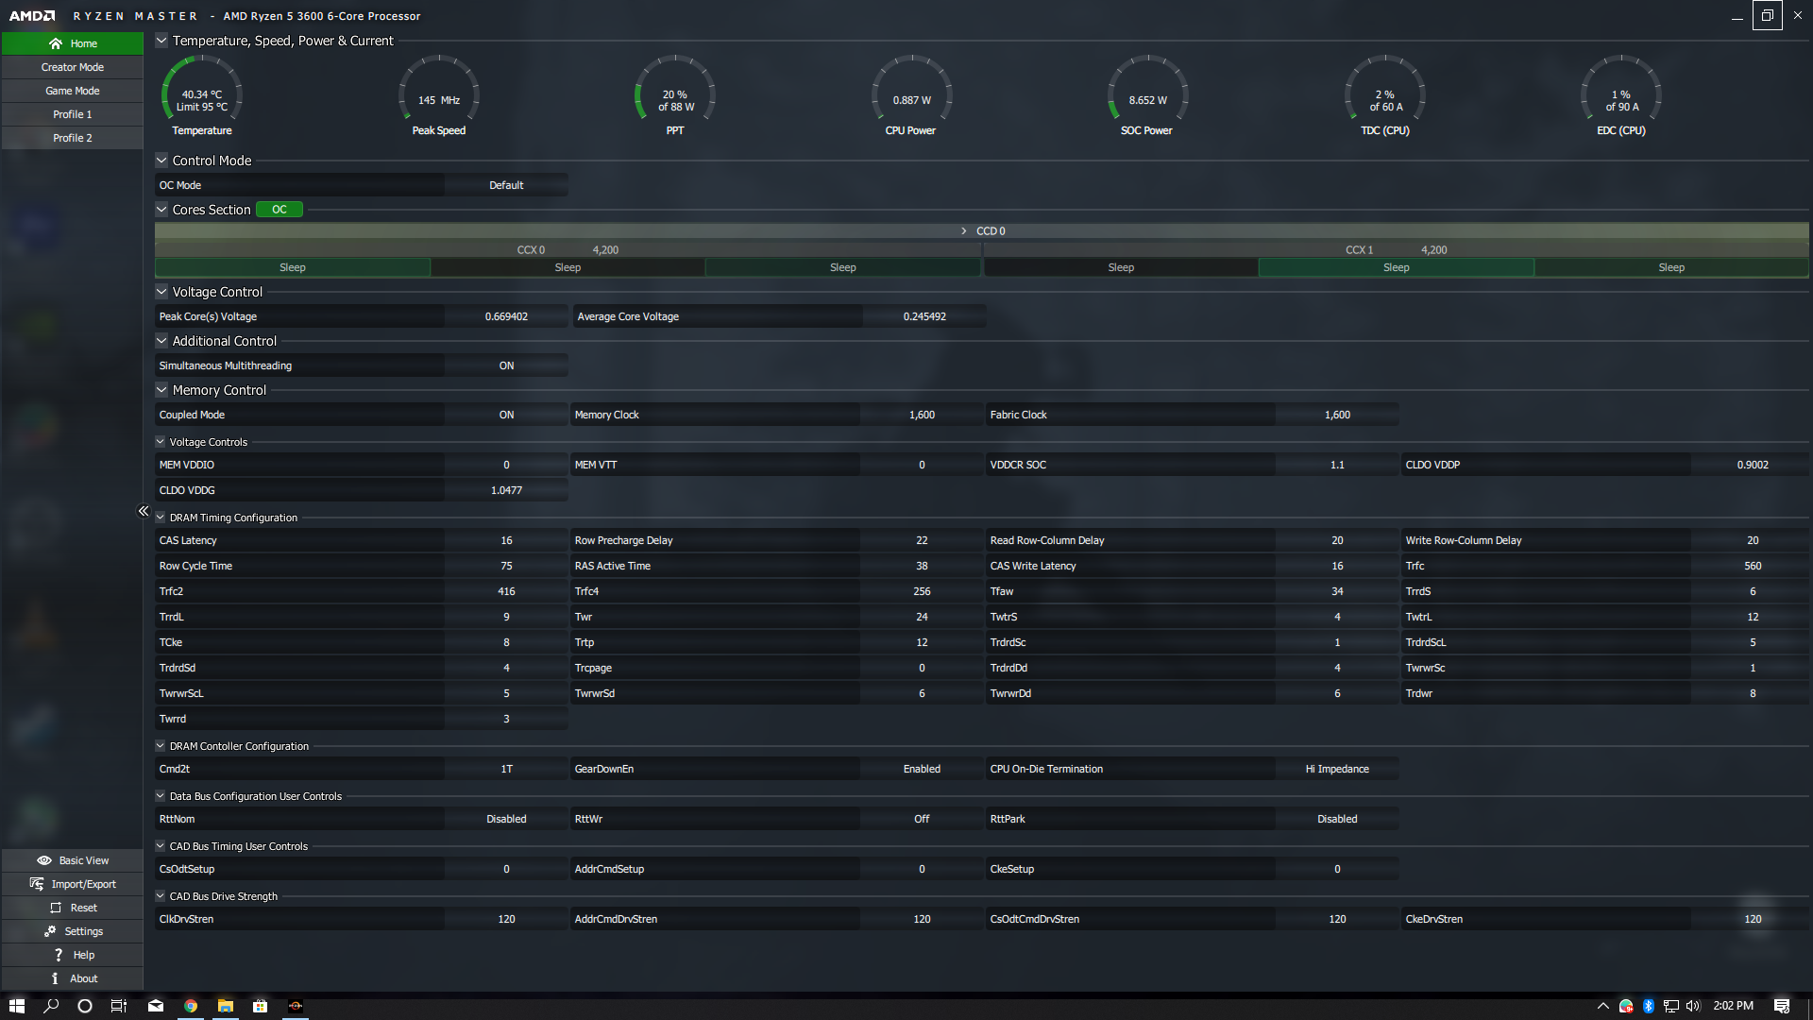Click RttNom Disabled value
Viewport: 1813px width, 1020px height.
point(506,819)
